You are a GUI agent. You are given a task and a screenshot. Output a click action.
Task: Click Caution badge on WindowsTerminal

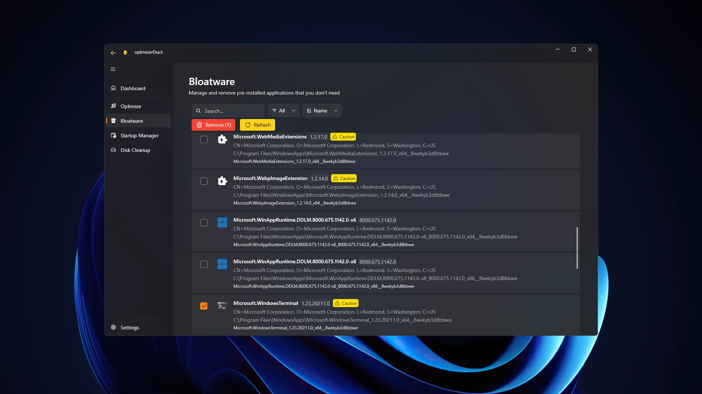(346, 303)
